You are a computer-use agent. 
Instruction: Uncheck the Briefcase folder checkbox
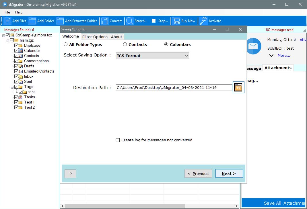pos(16,45)
